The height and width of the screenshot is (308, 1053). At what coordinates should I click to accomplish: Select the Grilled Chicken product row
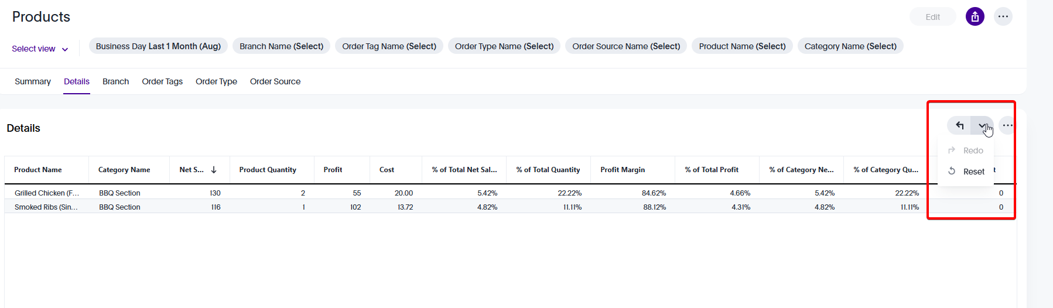coord(47,193)
